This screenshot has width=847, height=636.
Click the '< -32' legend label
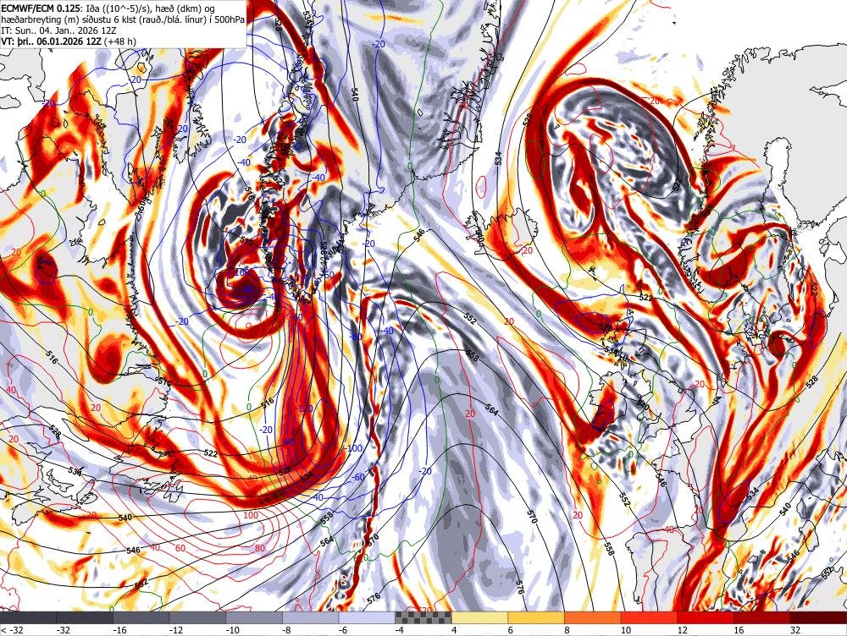coord(11,630)
